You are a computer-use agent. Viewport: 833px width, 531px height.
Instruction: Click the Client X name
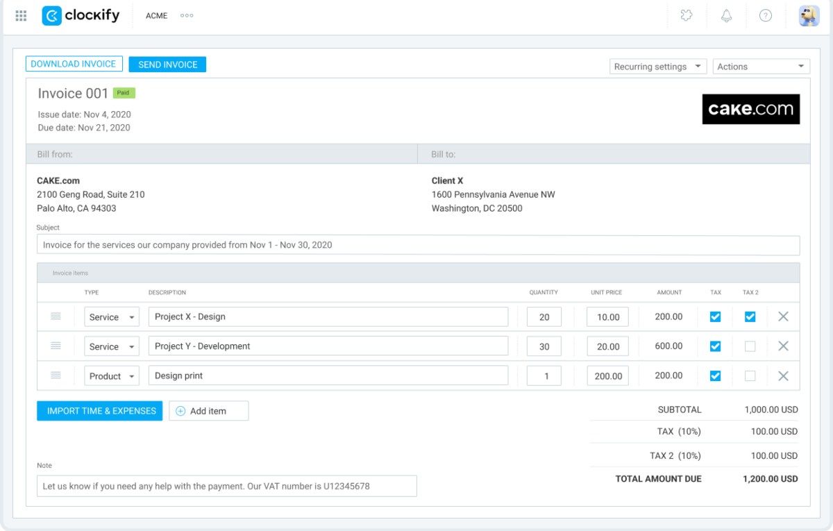click(447, 181)
